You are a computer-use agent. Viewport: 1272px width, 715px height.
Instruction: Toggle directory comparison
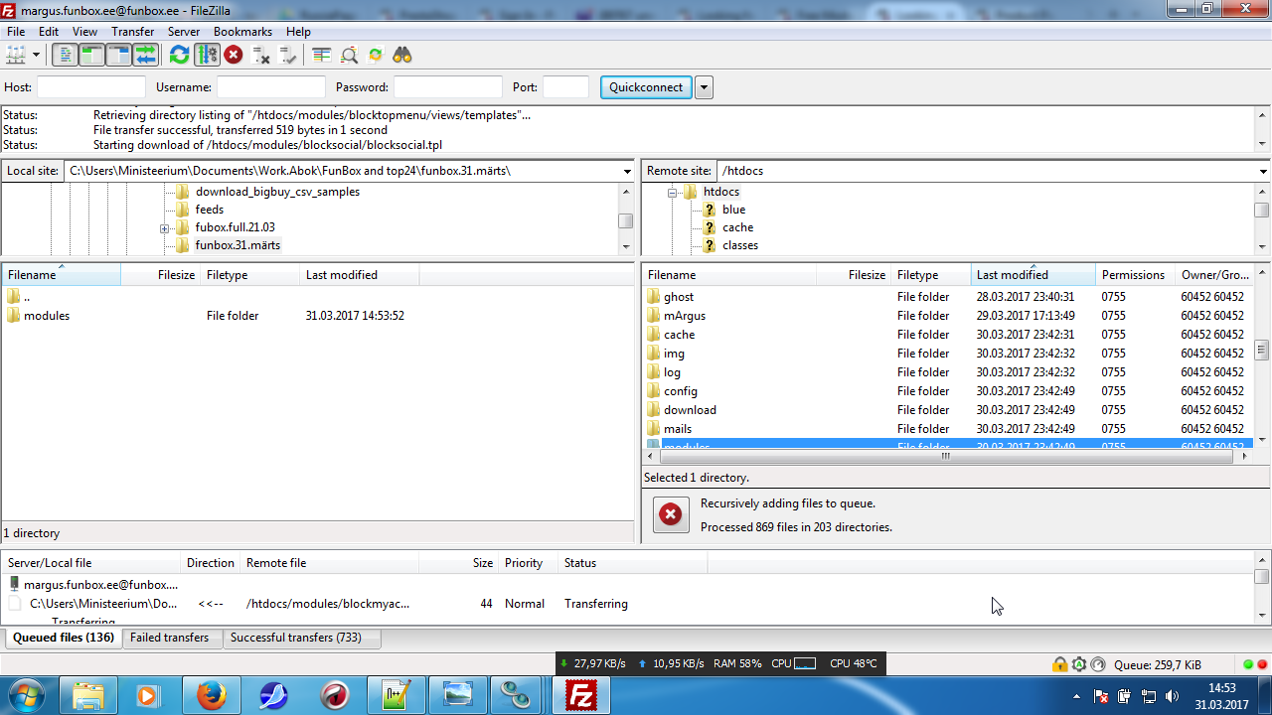coord(349,55)
